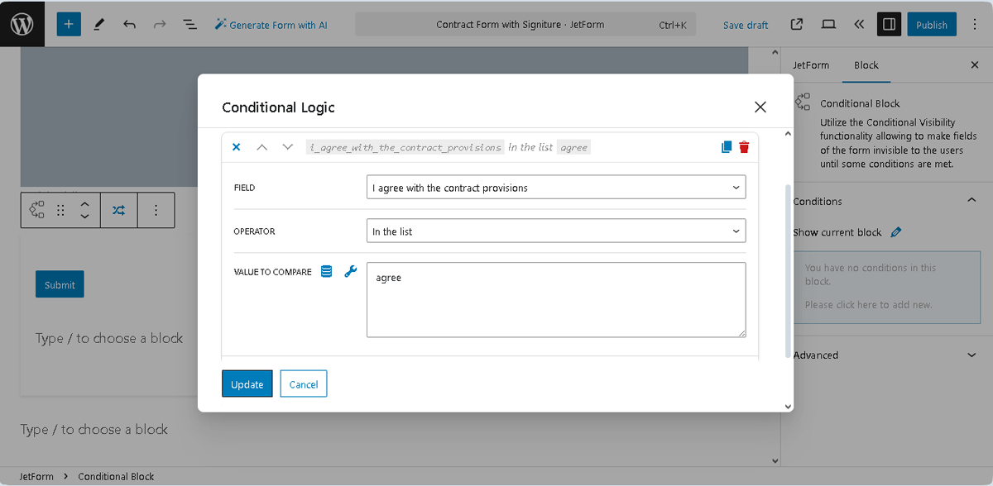Switch to the Block tab in the sidebar

tap(866, 64)
